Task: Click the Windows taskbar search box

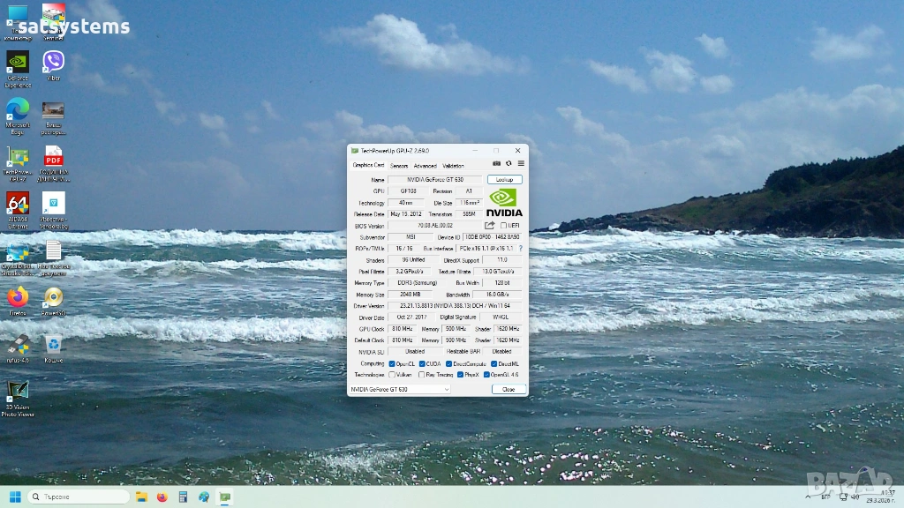Action: click(78, 497)
